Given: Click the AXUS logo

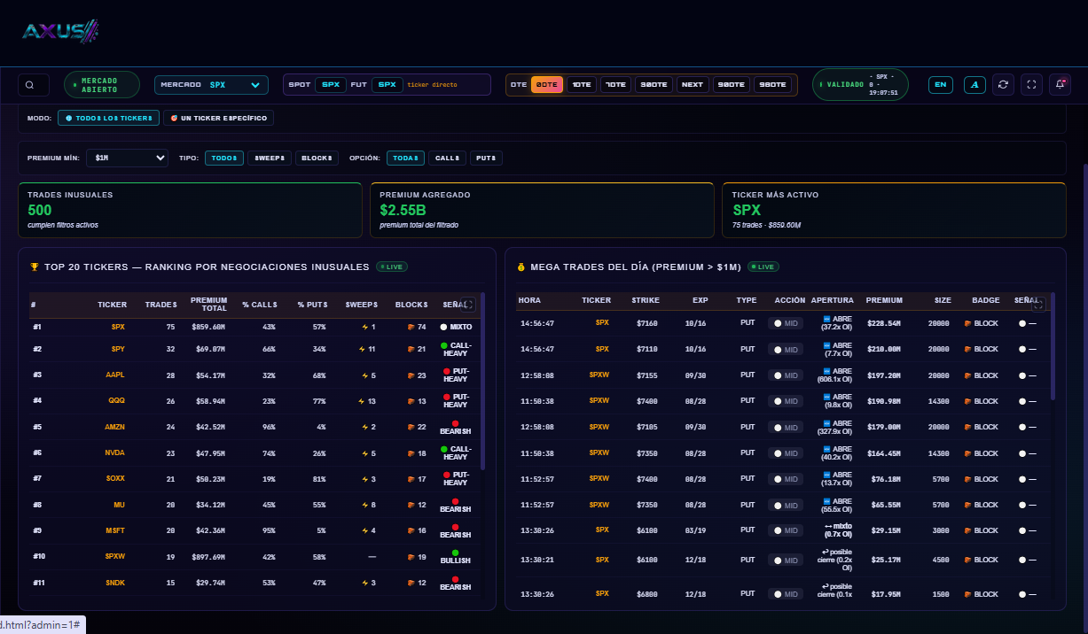Looking at the screenshot, I should [60, 32].
